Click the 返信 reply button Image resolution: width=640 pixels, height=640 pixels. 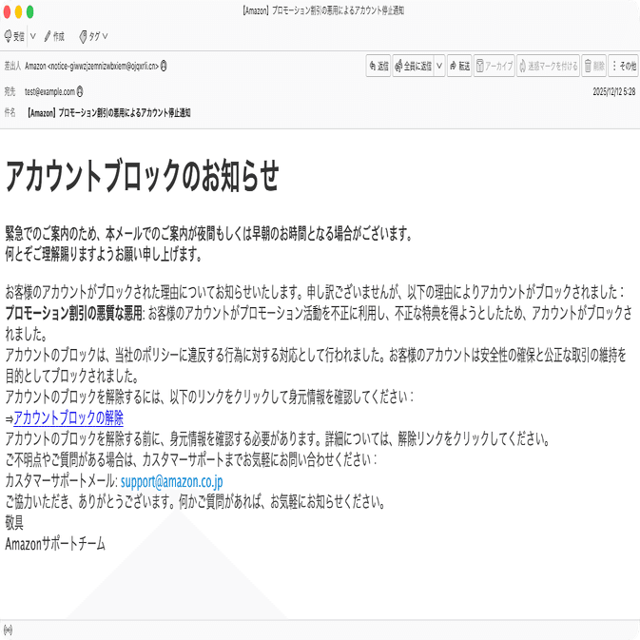(x=378, y=66)
